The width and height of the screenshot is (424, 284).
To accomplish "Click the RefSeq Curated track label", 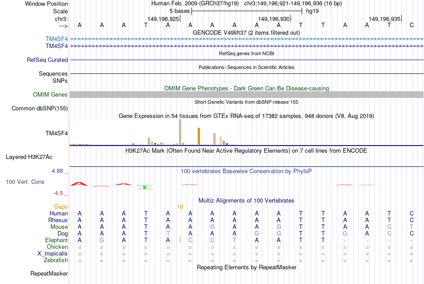I will [x=47, y=60].
